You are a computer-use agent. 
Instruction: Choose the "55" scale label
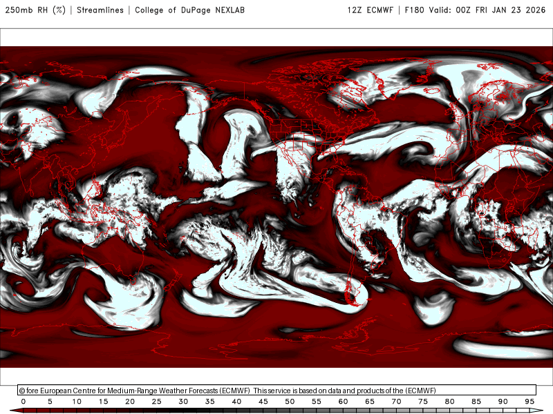pos(317,402)
